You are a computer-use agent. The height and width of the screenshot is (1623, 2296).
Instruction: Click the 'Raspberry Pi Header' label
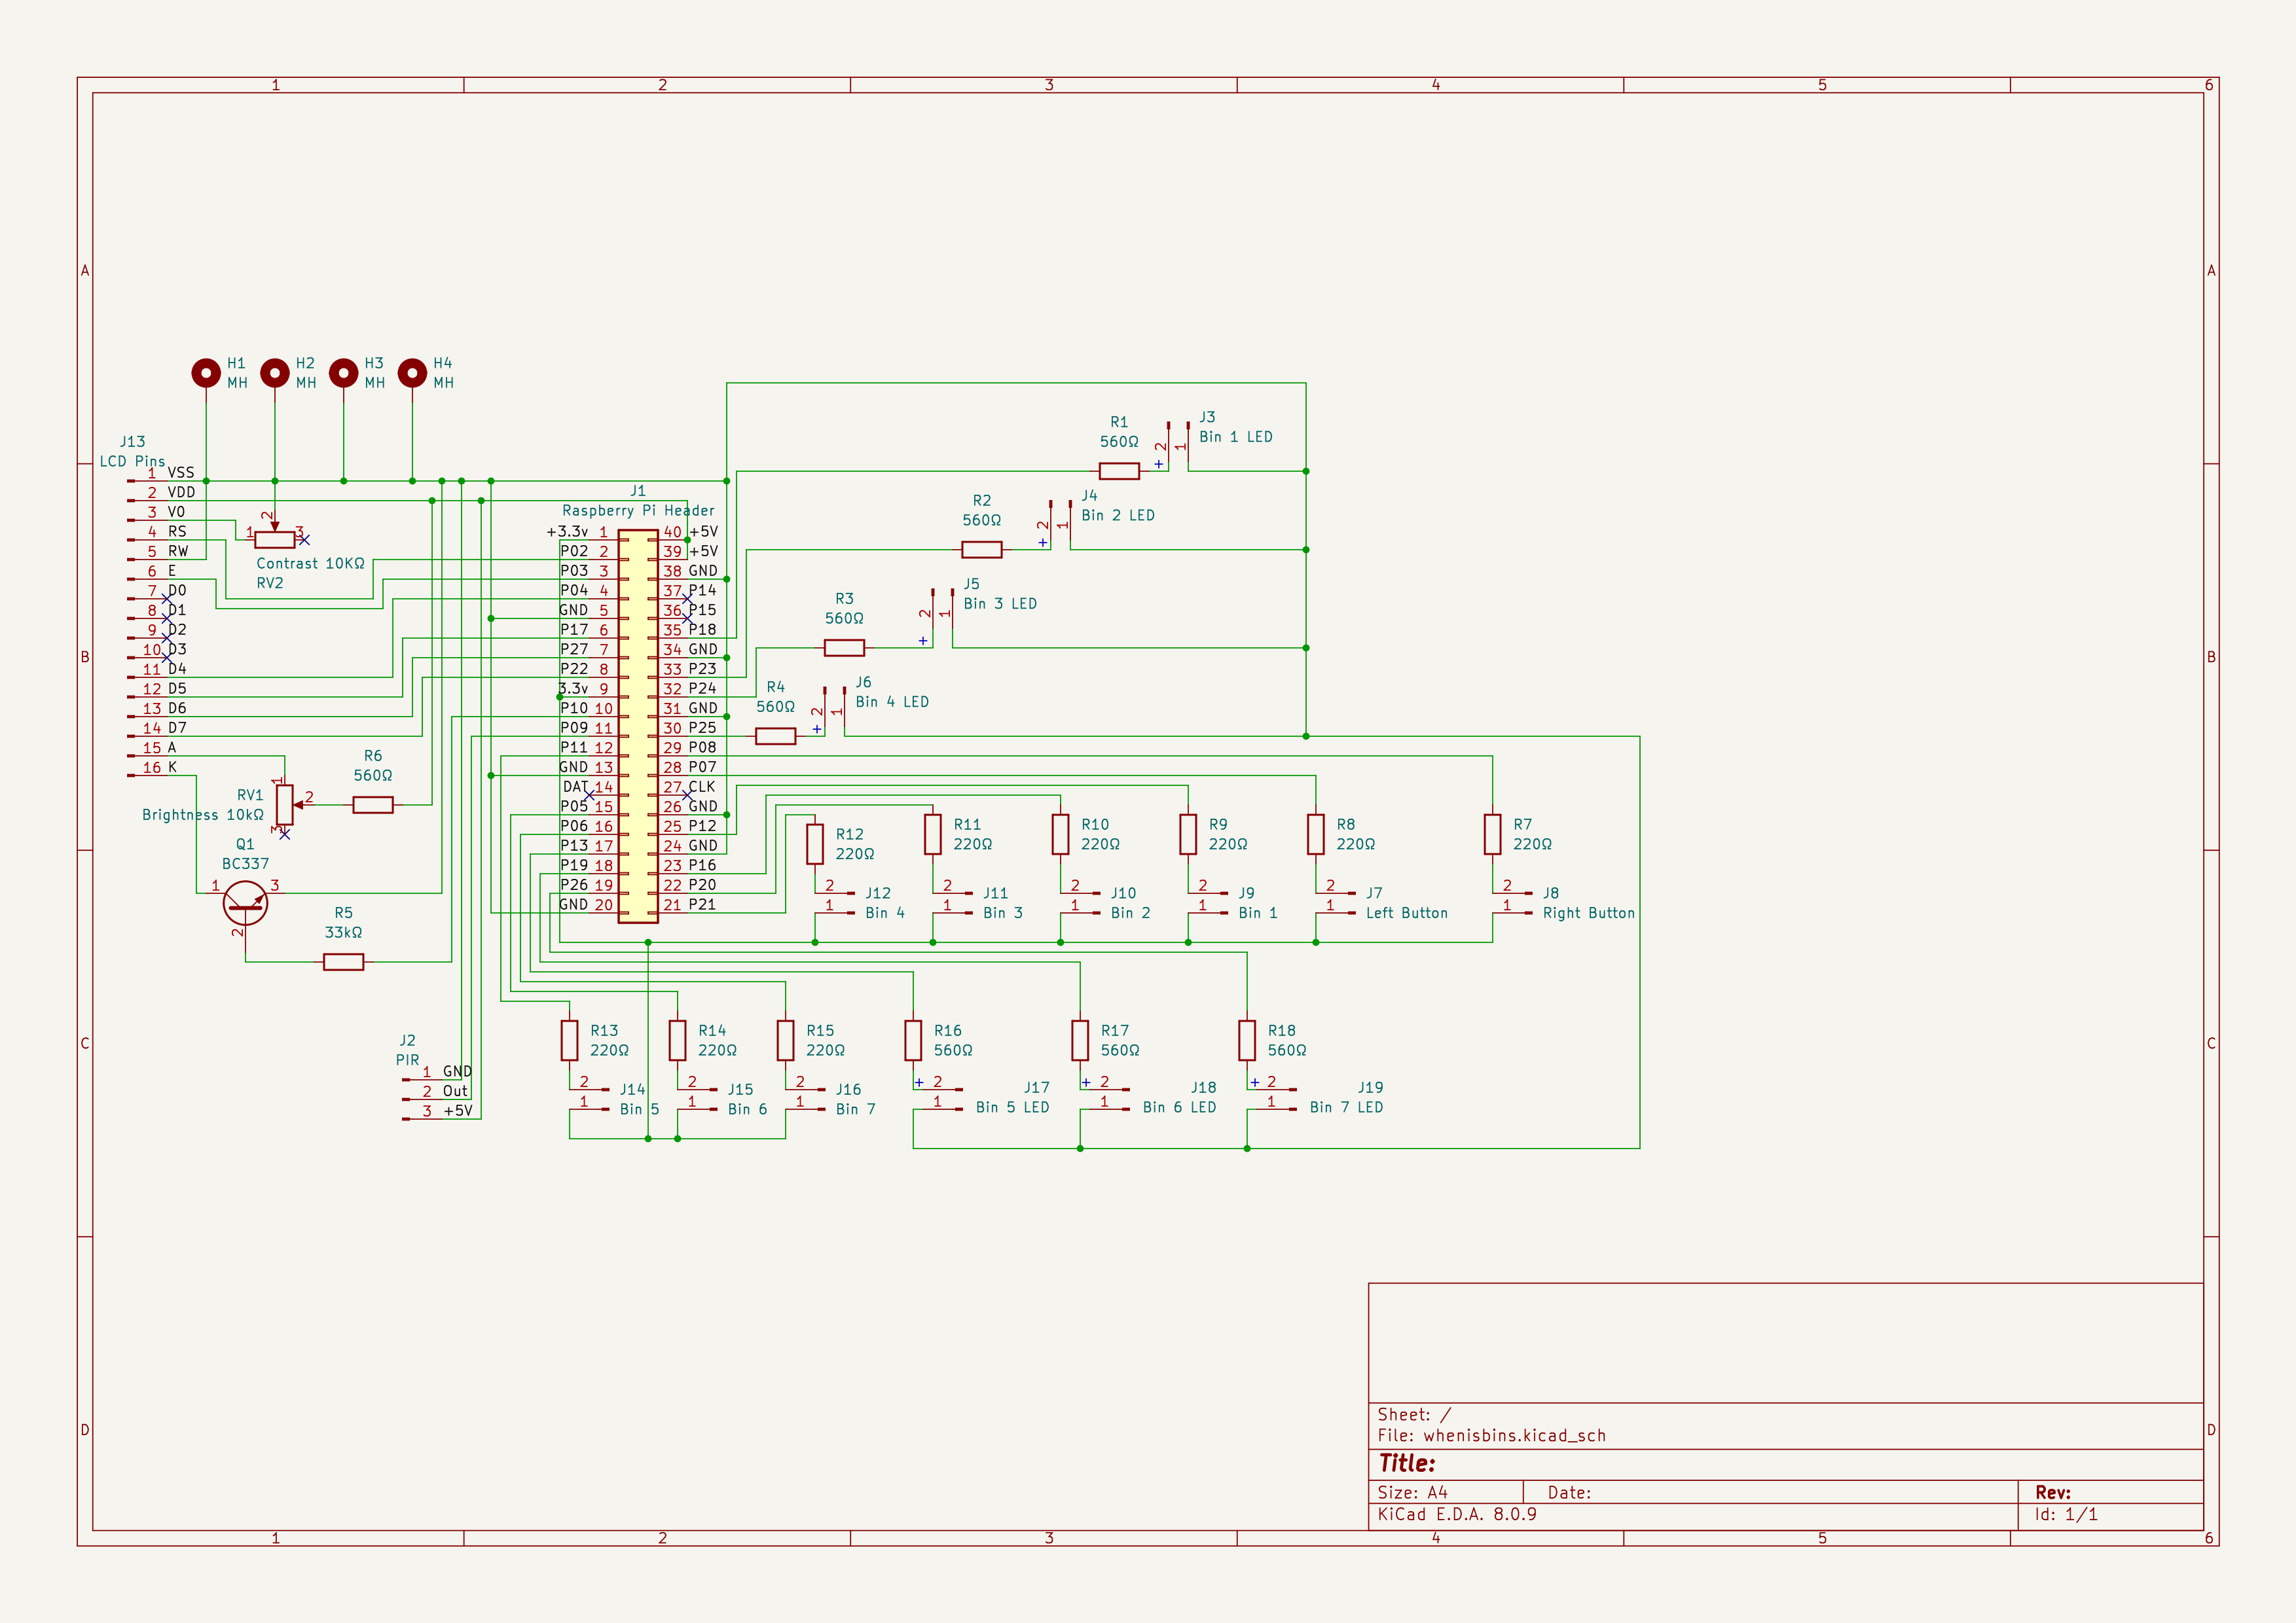coord(638,510)
